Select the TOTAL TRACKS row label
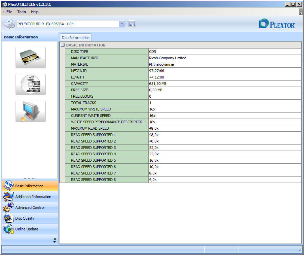 pyautogui.click(x=107, y=103)
